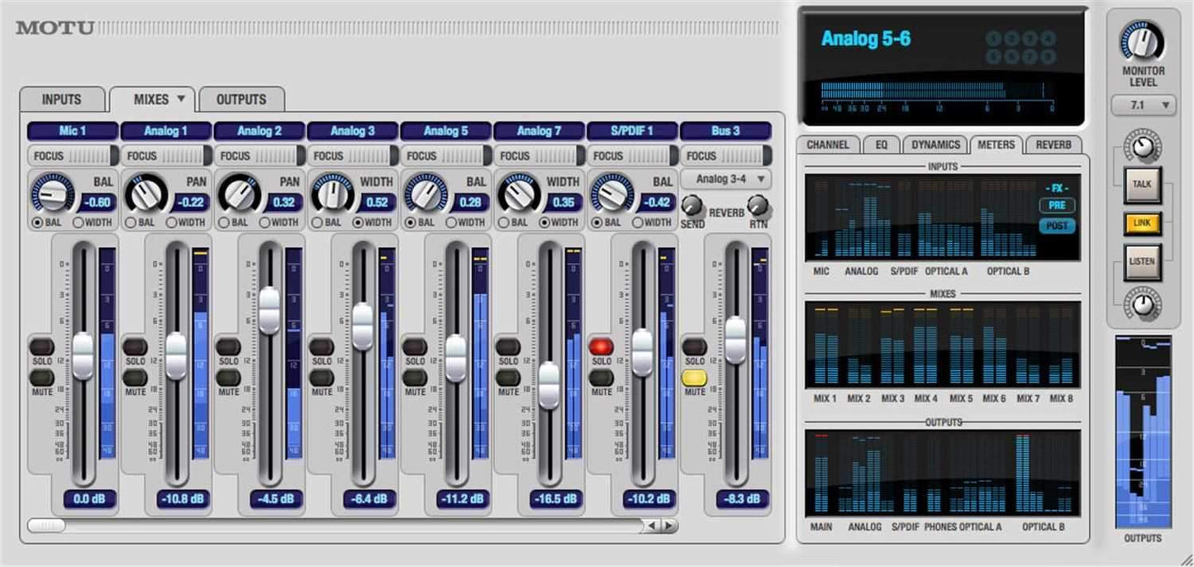
Task: Click the BAL knob on Mic 1
Action: click(x=53, y=194)
